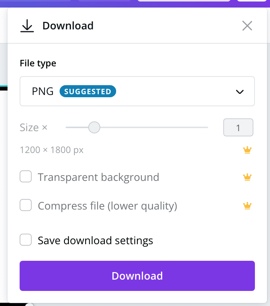Click the Transparent background label text

(98, 177)
